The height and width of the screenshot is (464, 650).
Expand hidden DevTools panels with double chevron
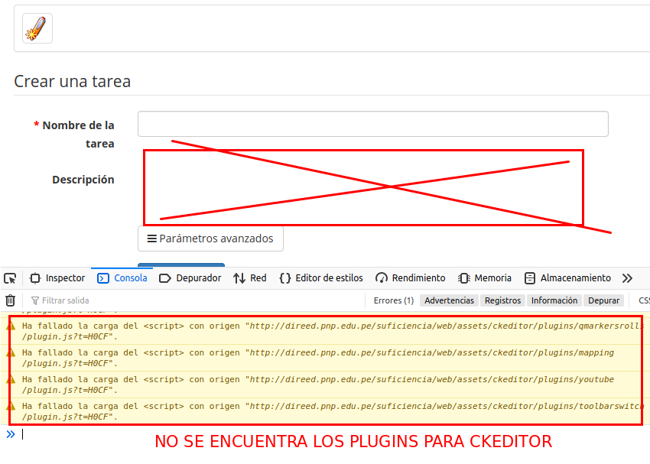[628, 277]
